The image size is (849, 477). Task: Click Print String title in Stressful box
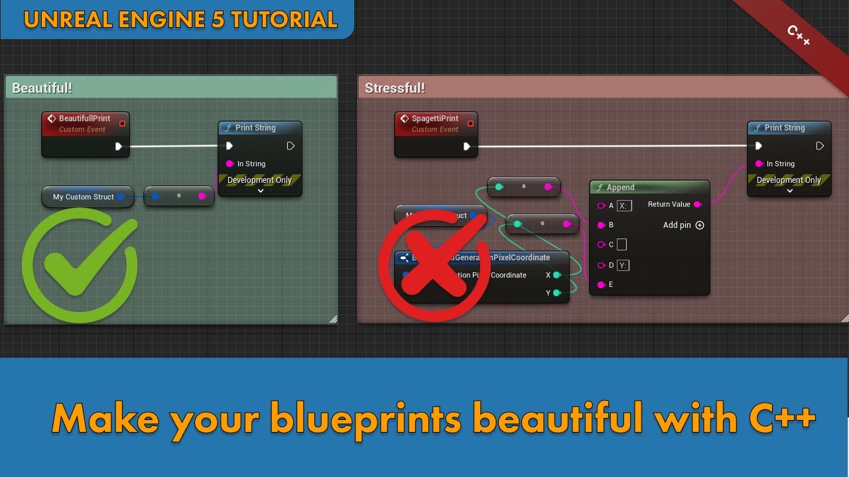785,128
